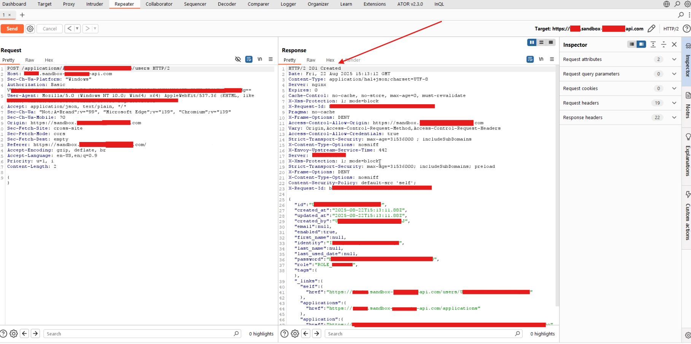Click the edit target pencil icon

point(651,29)
